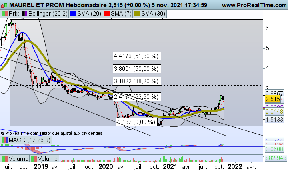This screenshot has height=172, width=288.
Task: Click the Fibonacci label 3,1822 (38,20 %)
Action: pos(137,81)
